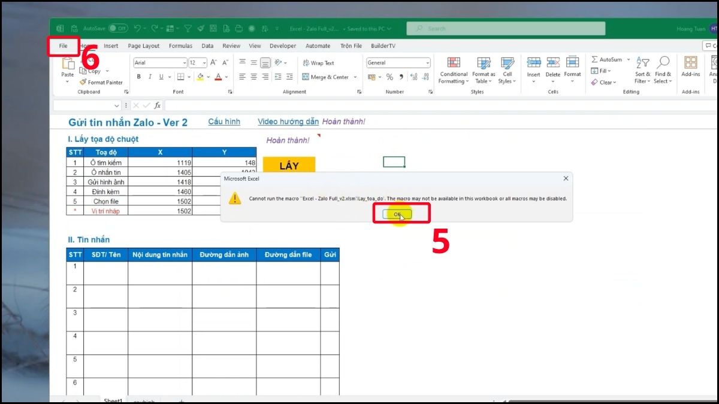Open the Clear menu in Editing
The image size is (719, 404).
(x=603, y=83)
